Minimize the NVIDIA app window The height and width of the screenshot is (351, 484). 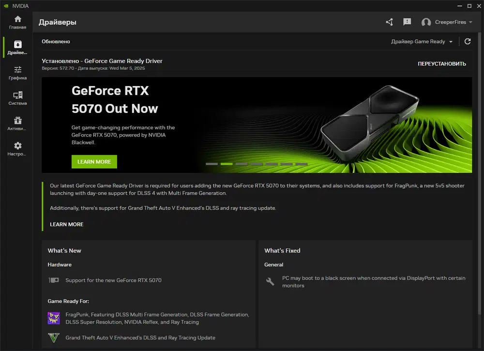pos(460,6)
